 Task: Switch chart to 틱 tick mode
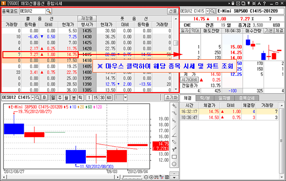coord(81,97)
